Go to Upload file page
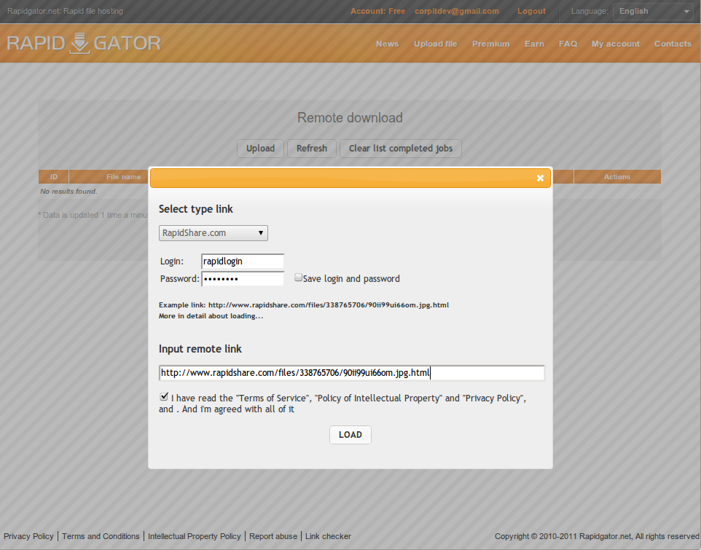Image resolution: width=701 pixels, height=550 pixels. pyautogui.click(x=436, y=44)
